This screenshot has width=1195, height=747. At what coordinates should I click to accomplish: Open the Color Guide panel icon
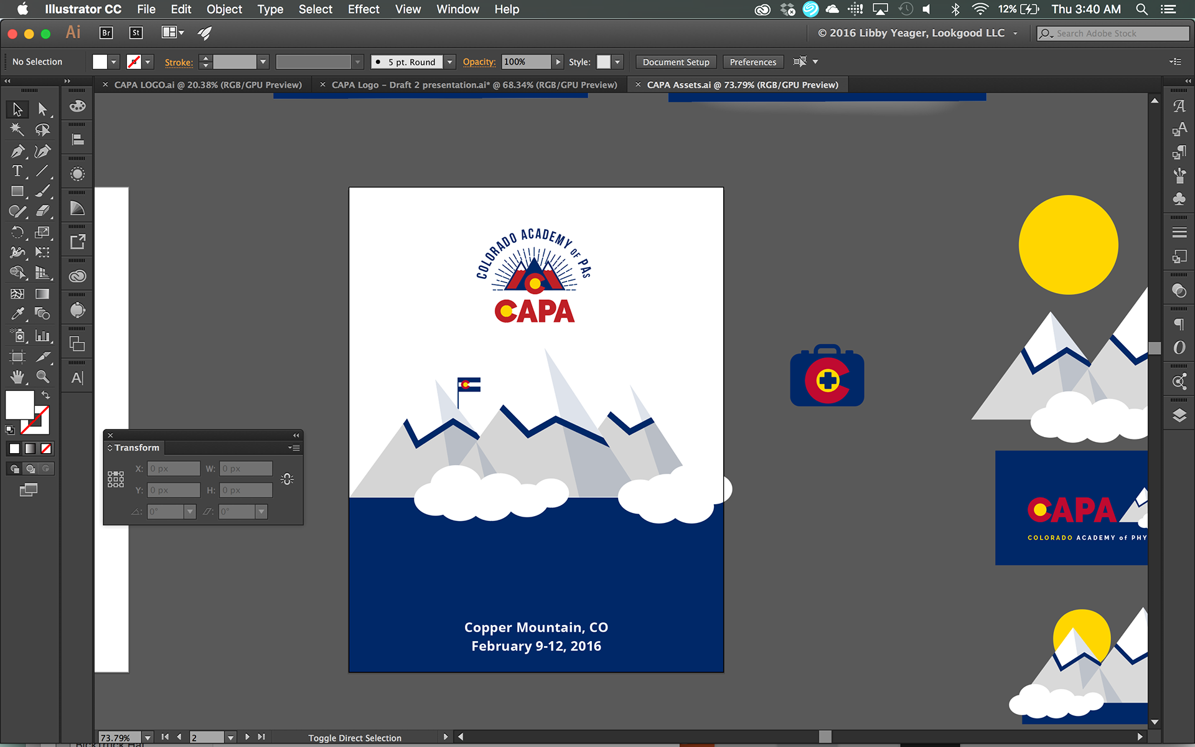(x=77, y=208)
